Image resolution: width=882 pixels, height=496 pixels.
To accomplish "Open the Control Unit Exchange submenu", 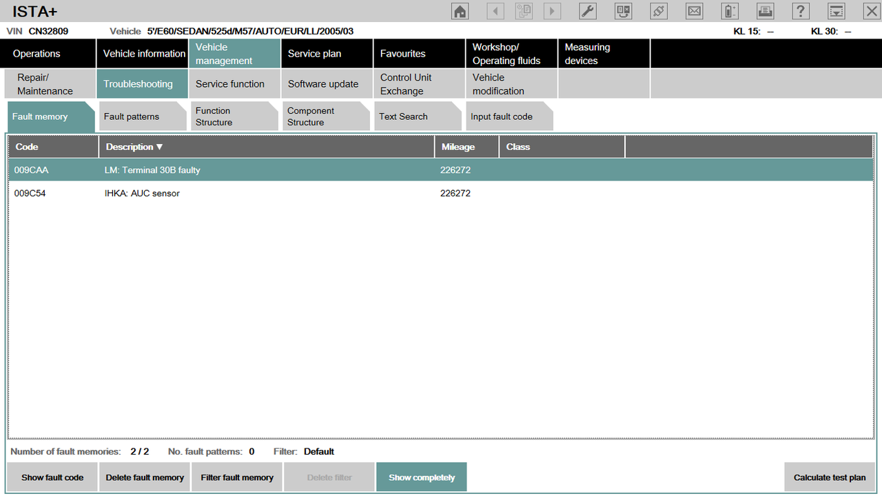I will [x=419, y=84].
